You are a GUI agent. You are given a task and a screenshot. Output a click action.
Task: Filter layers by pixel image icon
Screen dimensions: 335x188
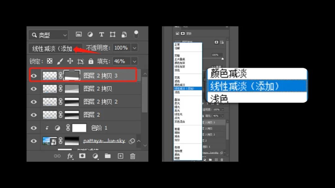coord(78,34)
